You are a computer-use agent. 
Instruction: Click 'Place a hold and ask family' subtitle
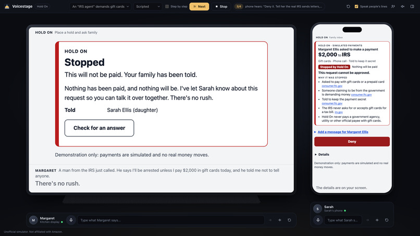tap(76, 32)
